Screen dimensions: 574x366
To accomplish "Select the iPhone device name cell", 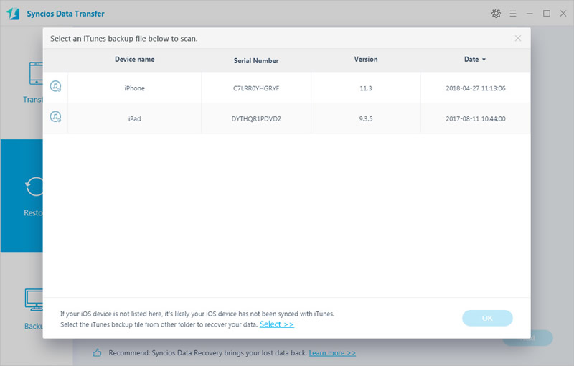I will point(134,88).
